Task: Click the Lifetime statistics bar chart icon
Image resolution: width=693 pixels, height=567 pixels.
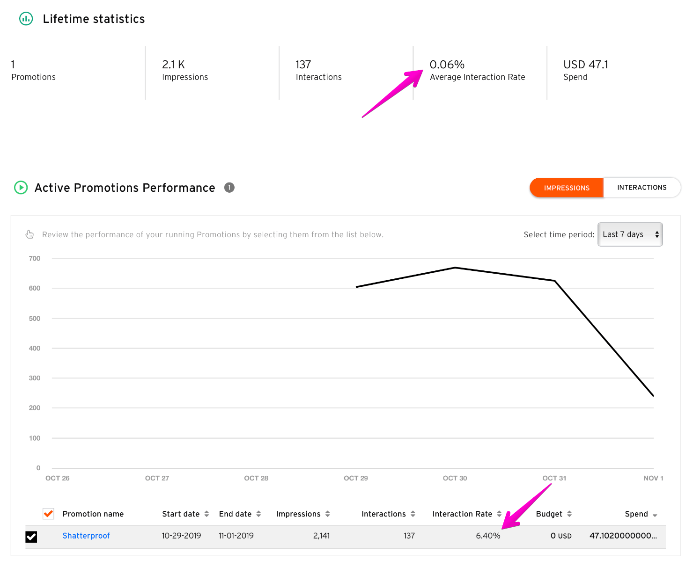Action: (x=26, y=19)
